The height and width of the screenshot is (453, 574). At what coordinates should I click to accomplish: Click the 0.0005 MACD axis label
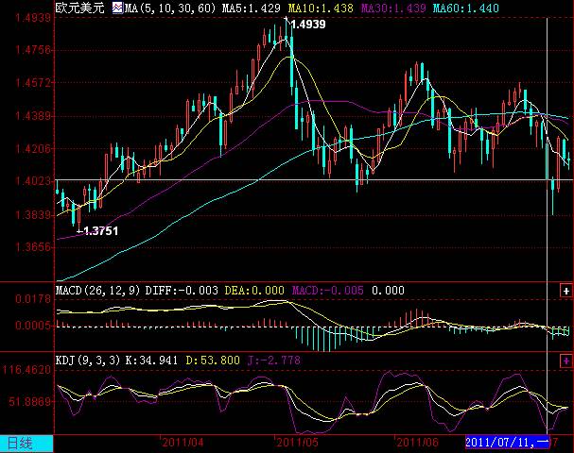33,326
